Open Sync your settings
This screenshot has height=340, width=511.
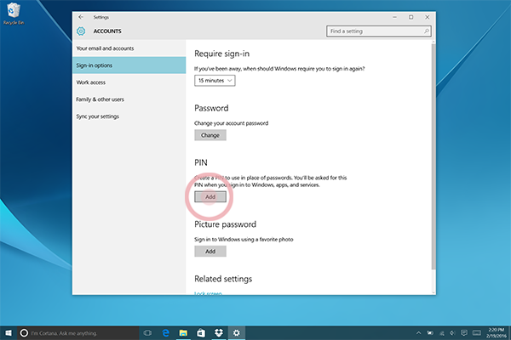[129, 116]
